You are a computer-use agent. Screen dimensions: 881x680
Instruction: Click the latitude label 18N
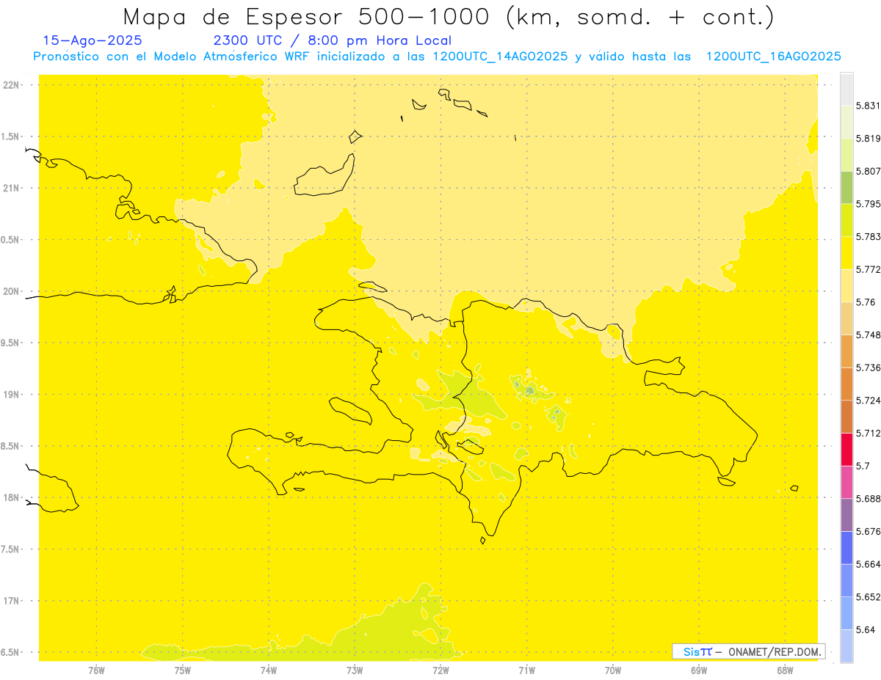11,498
